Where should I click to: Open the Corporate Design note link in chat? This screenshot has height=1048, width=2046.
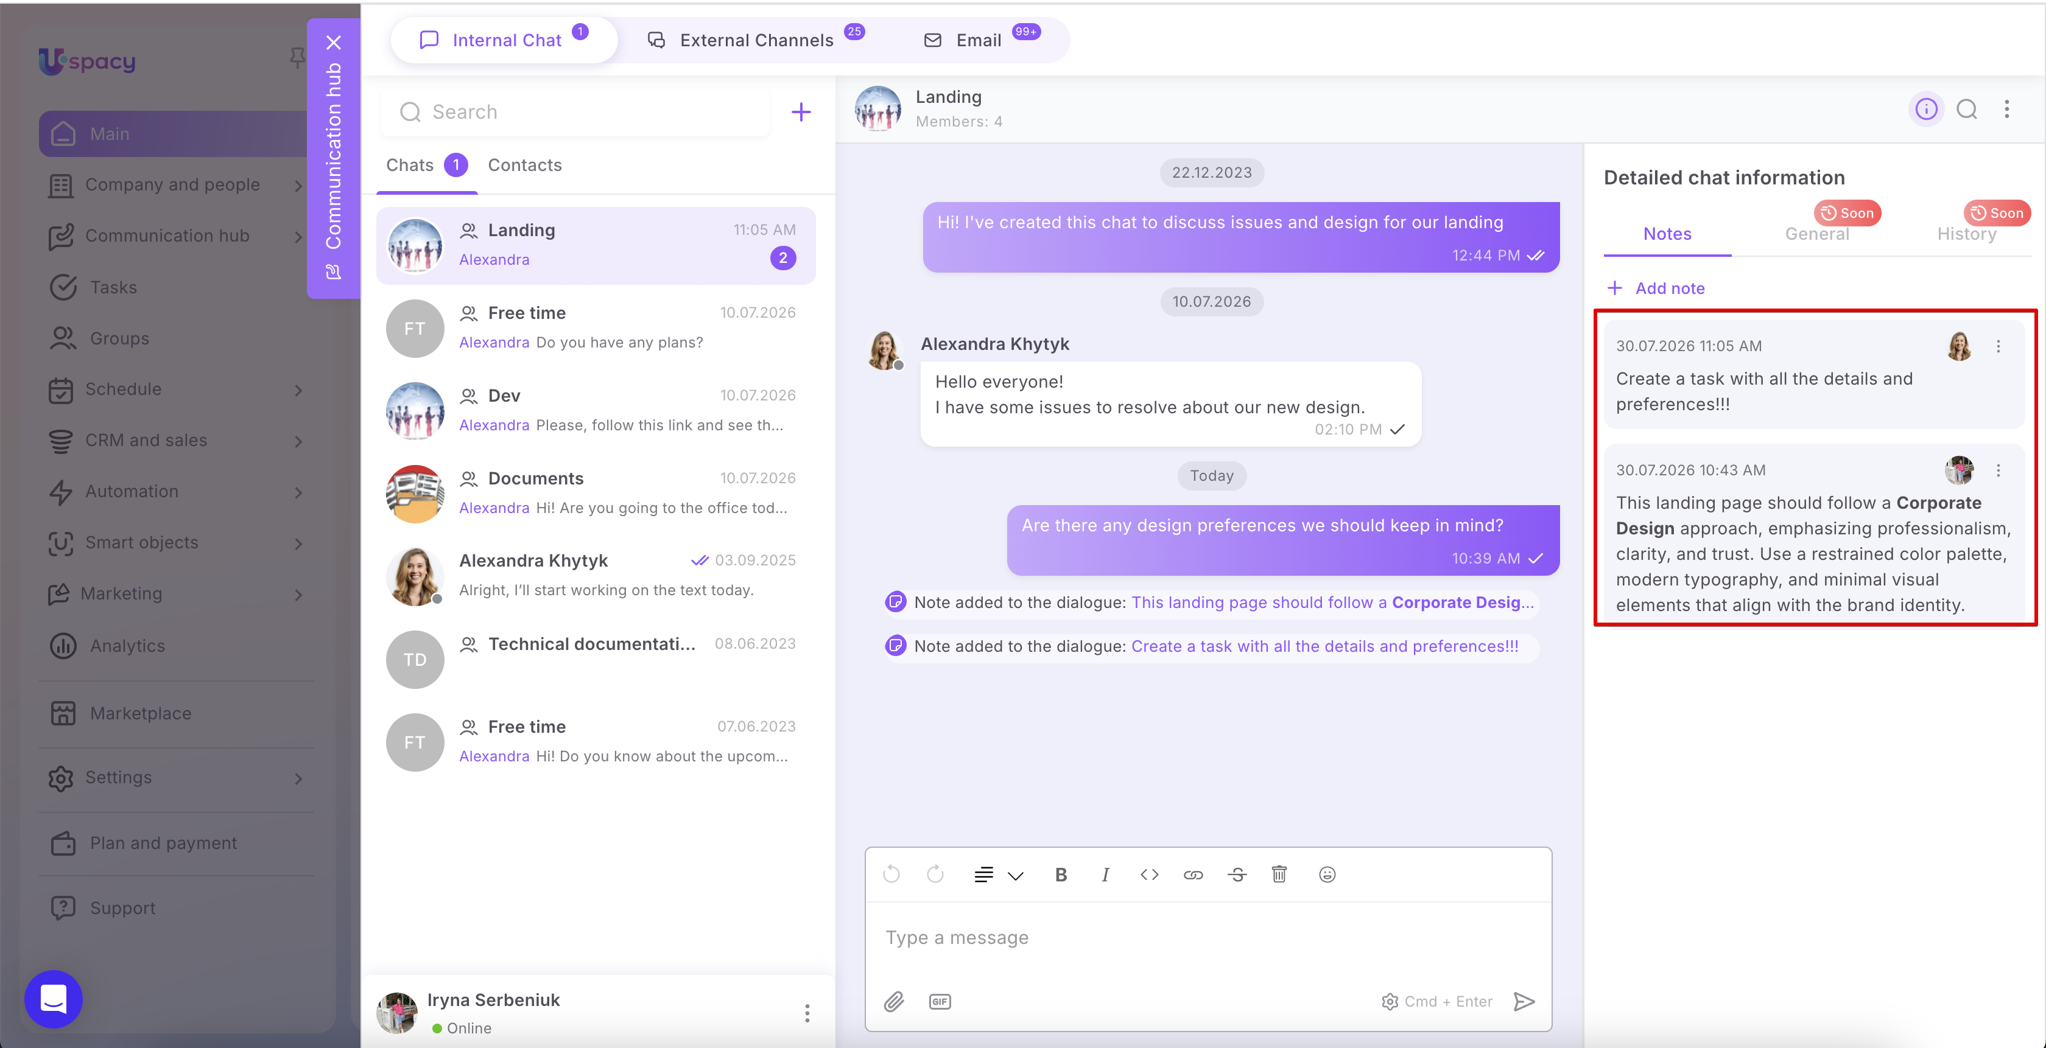coord(1332,603)
